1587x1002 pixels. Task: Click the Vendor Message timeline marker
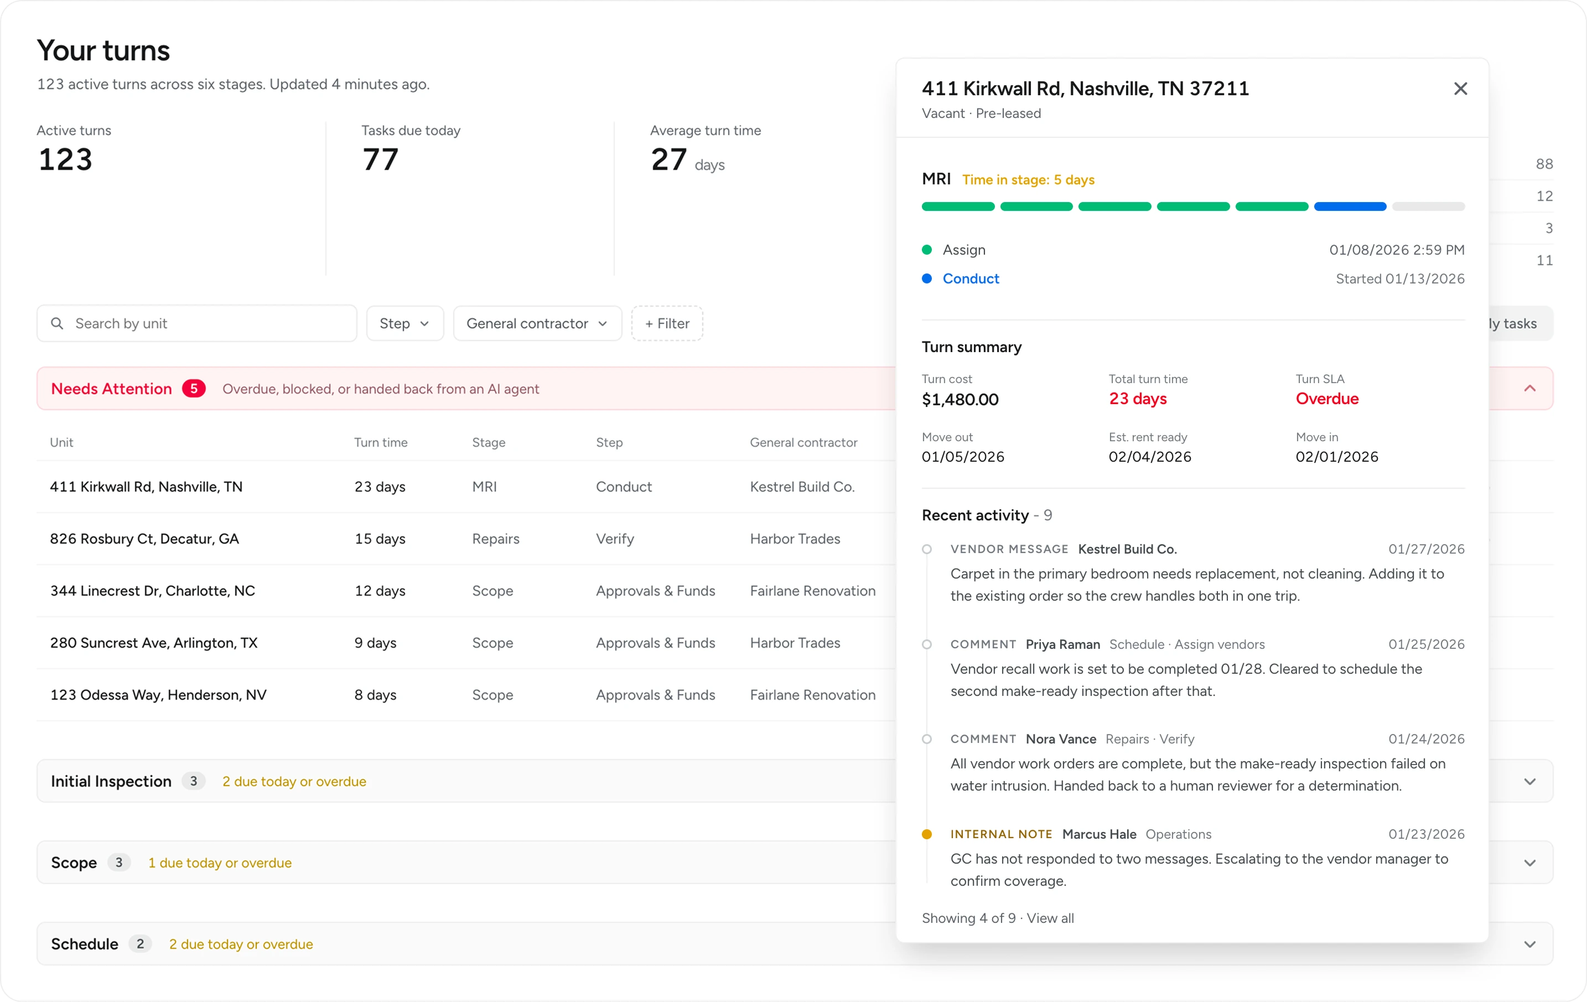pyautogui.click(x=927, y=549)
